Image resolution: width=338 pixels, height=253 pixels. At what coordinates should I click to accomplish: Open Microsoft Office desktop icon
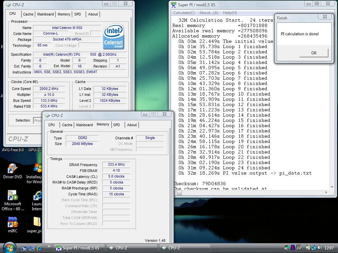coord(13,201)
